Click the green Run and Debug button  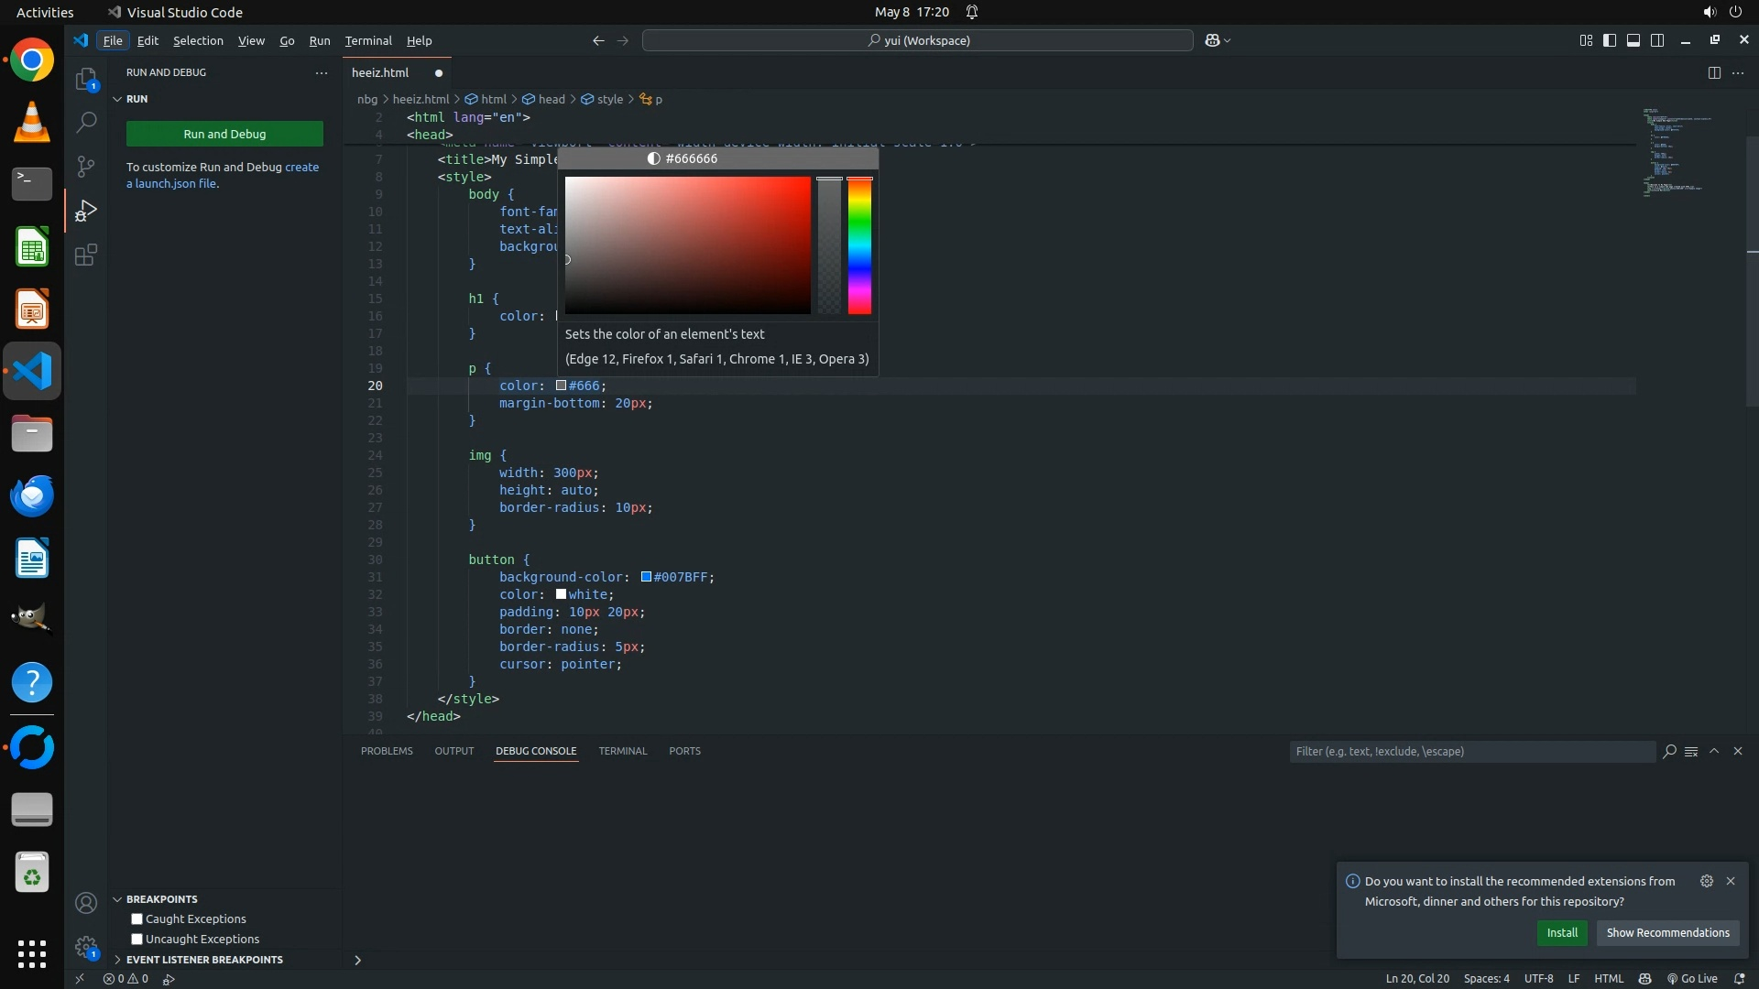(x=224, y=134)
